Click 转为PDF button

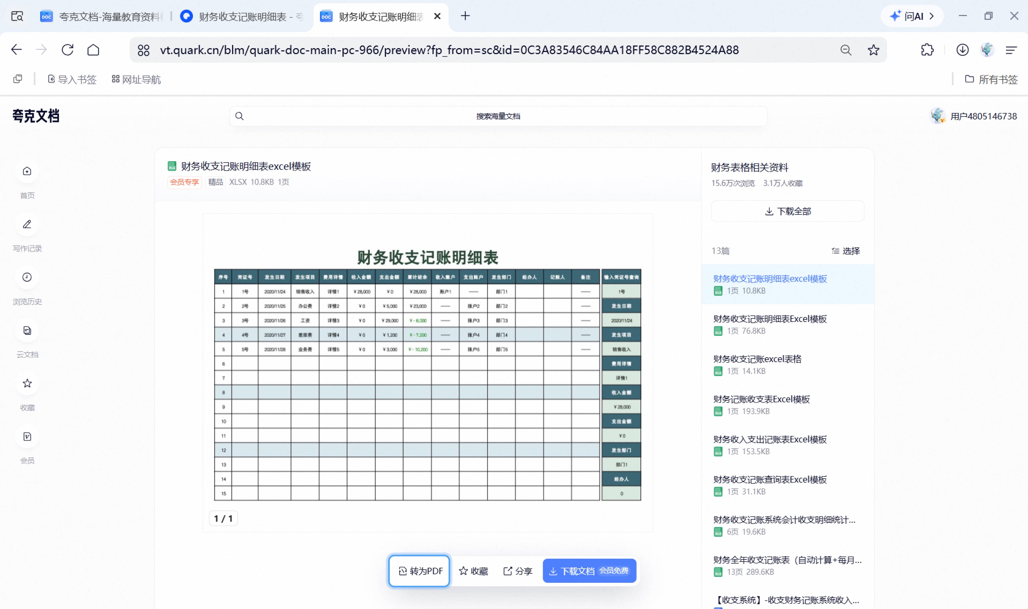[x=419, y=571]
